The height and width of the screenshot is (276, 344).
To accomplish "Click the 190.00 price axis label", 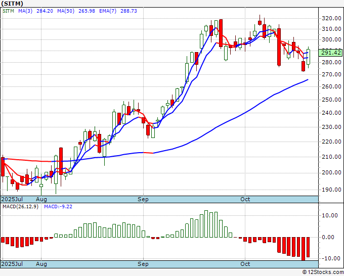I will point(331,190).
